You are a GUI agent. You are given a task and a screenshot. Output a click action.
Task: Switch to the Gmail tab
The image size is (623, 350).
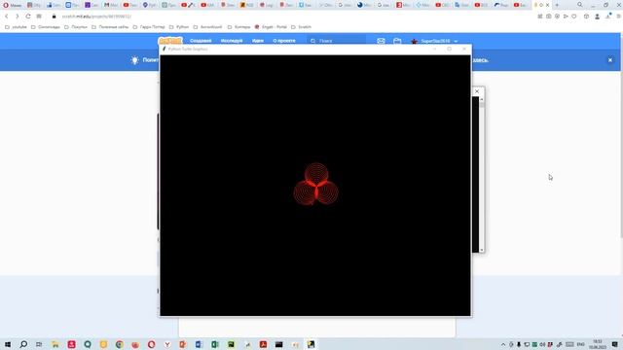point(110,5)
